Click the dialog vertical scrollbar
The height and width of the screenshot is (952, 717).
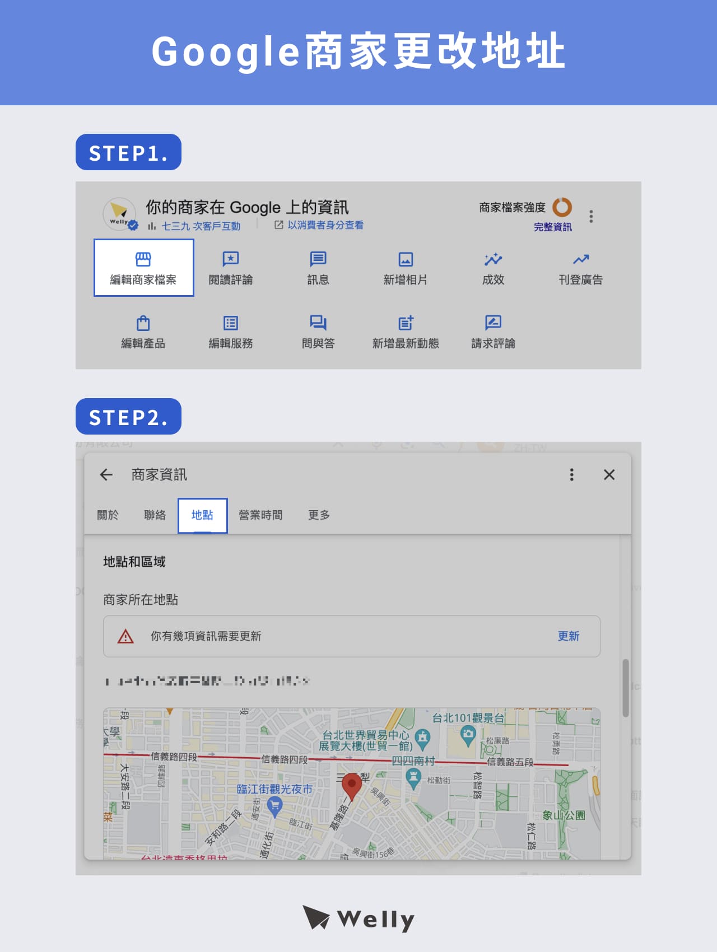tap(626, 688)
